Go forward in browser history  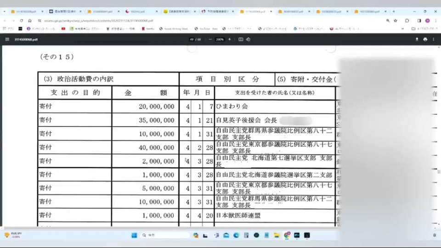click(13, 21)
